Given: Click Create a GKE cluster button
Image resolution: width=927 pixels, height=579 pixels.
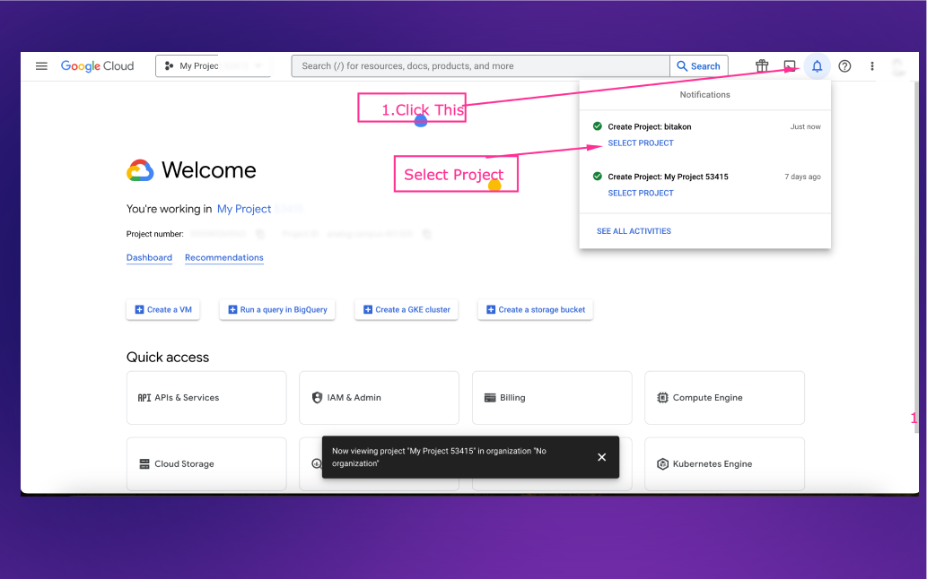Looking at the screenshot, I should 407,310.
